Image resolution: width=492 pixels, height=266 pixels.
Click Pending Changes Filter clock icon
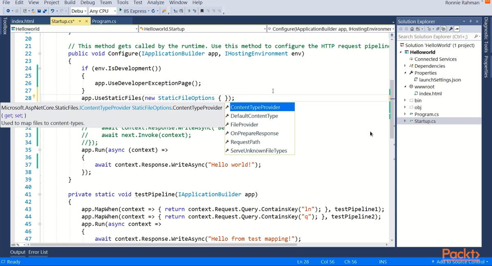[429, 29]
